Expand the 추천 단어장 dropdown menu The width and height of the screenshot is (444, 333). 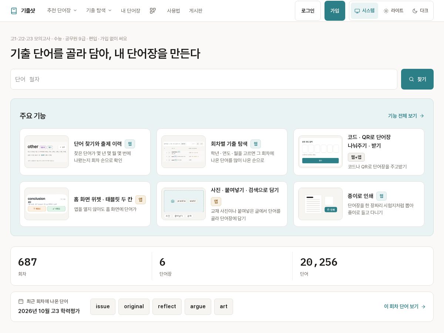click(x=62, y=10)
